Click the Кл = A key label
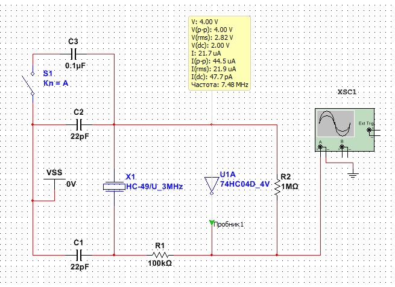This screenshot has height=287, width=395. click(55, 83)
